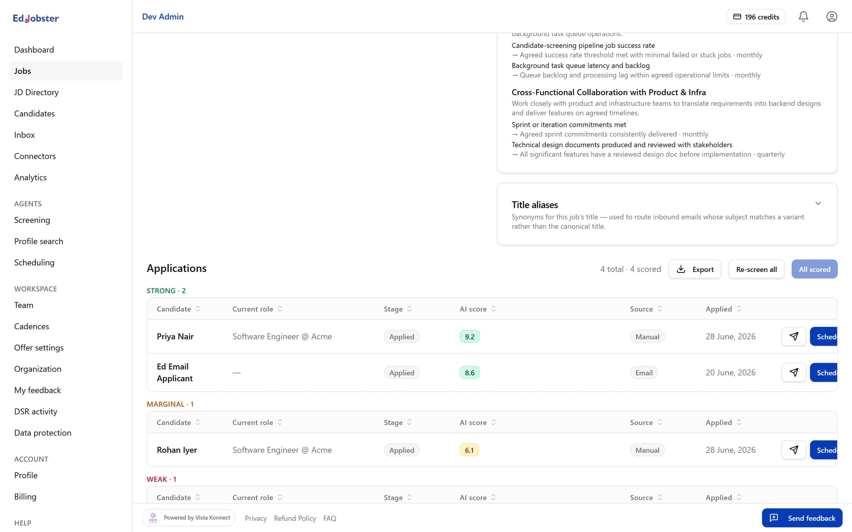This screenshot has width=852, height=532.
Task: Click the Email source badge
Action: (644, 372)
